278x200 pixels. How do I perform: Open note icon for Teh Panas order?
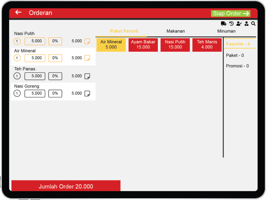pyautogui.click(x=87, y=76)
